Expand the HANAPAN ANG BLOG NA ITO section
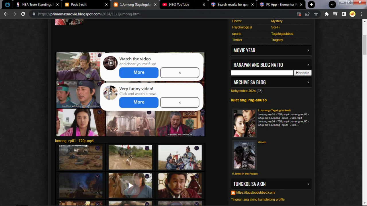 point(271,65)
